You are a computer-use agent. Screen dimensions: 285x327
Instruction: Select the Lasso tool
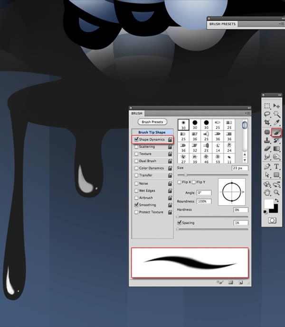[x=267, y=114]
